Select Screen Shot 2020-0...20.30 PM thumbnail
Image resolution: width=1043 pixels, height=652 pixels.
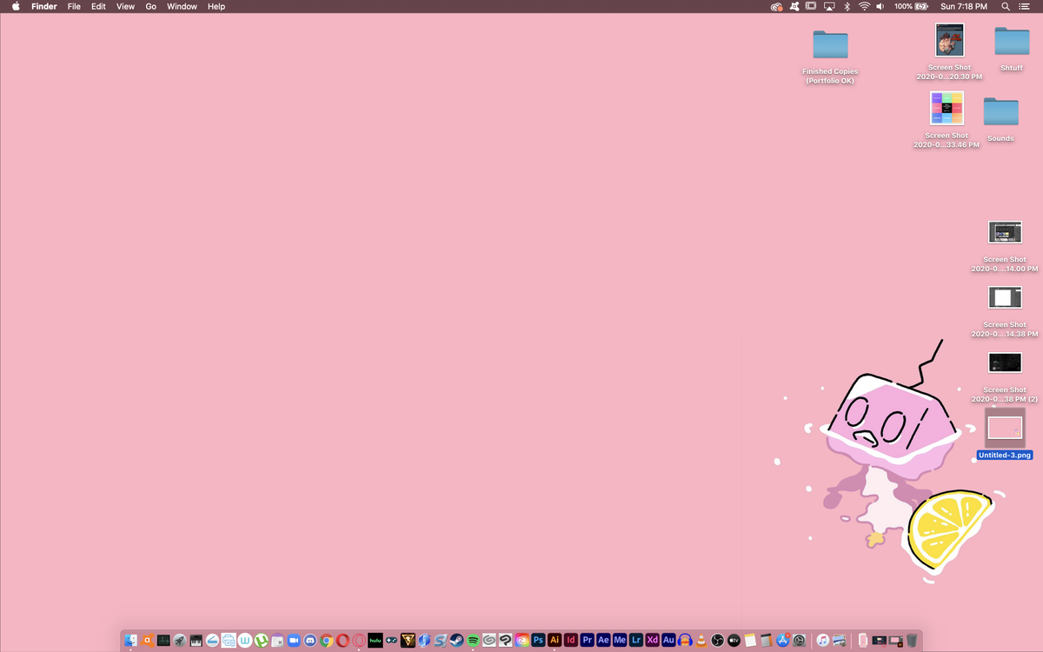pyautogui.click(x=949, y=40)
